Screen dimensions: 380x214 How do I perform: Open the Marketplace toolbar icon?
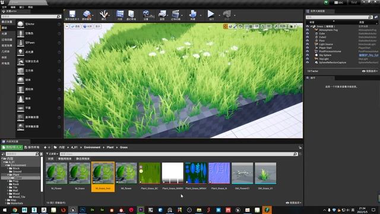pyautogui.click(x=131, y=14)
